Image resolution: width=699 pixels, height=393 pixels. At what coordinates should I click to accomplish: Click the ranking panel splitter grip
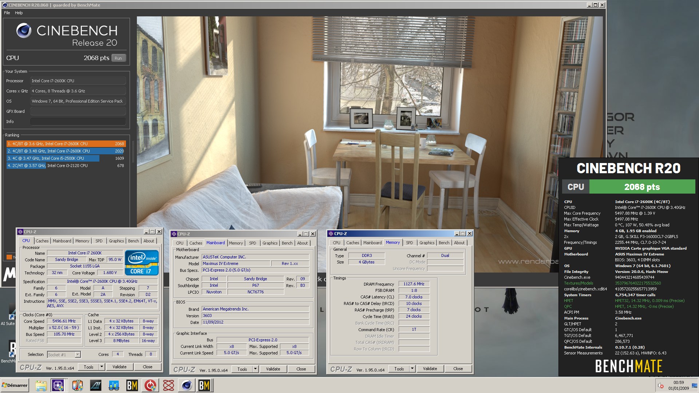click(133, 151)
